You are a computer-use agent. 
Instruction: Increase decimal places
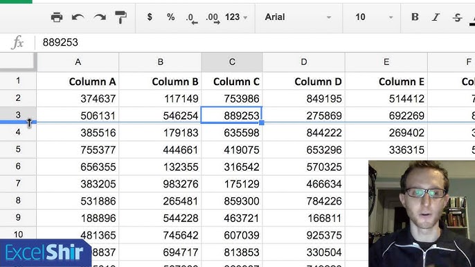(x=213, y=18)
